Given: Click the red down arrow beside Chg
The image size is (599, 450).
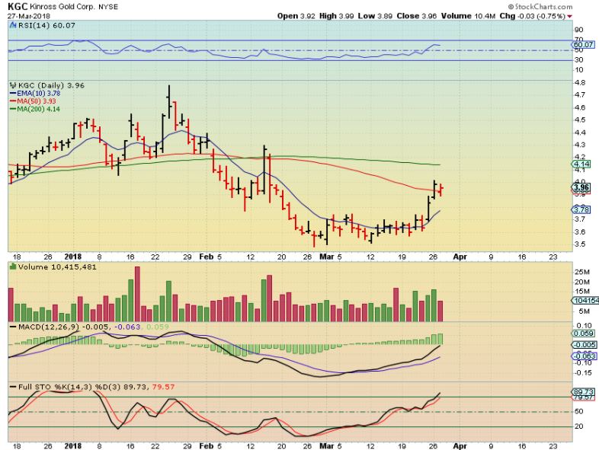Looking at the screenshot, I should click(x=569, y=17).
